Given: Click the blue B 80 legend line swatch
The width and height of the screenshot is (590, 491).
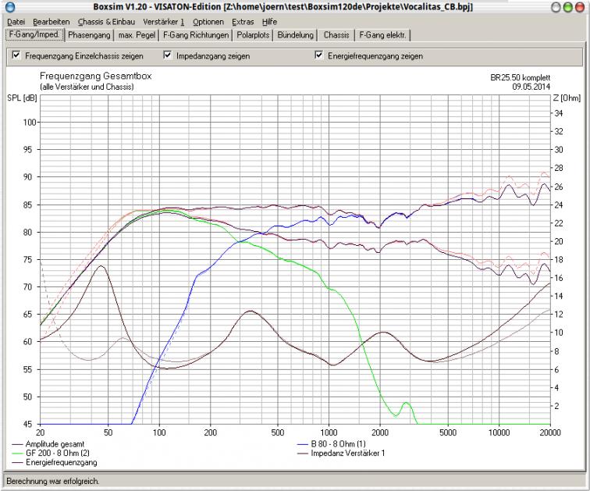Looking at the screenshot, I should (303, 444).
